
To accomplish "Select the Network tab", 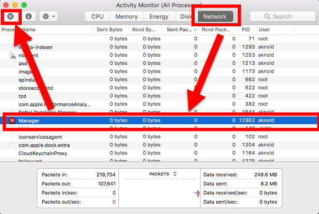I will click(215, 16).
